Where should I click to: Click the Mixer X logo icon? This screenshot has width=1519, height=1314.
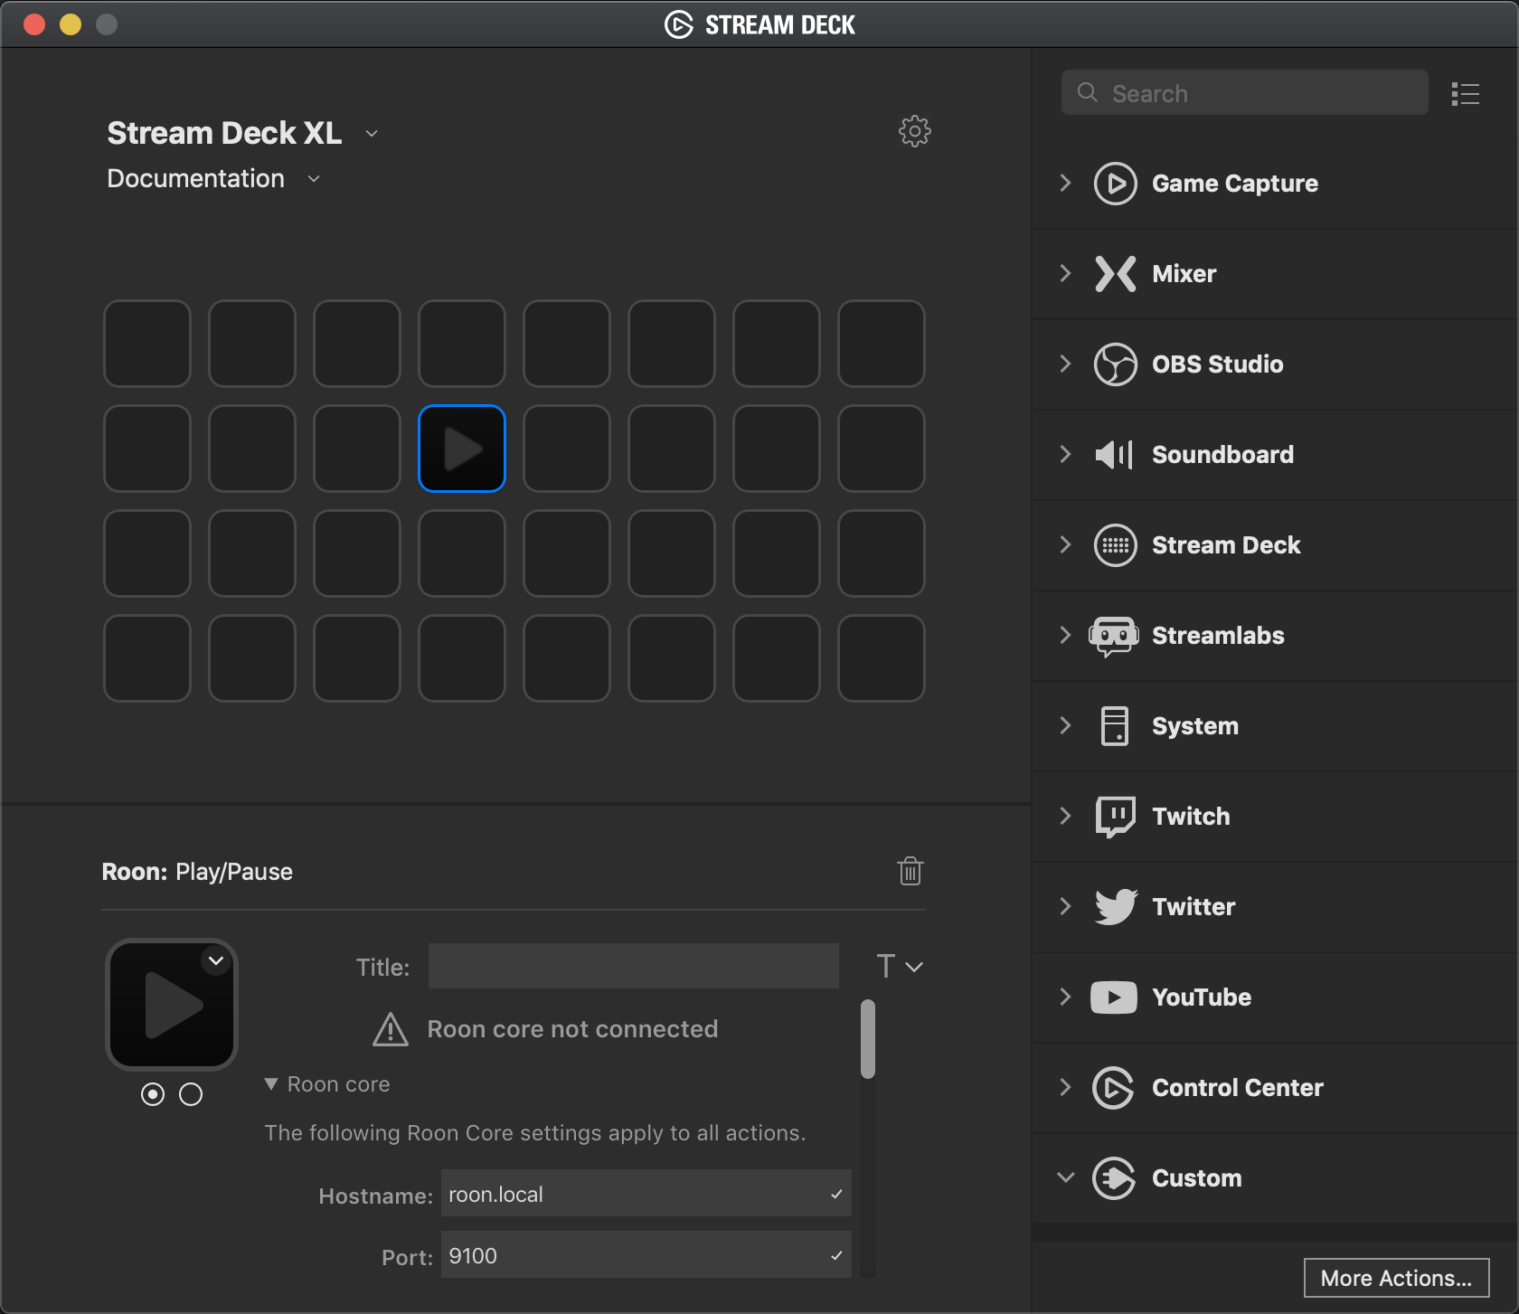[x=1115, y=274]
